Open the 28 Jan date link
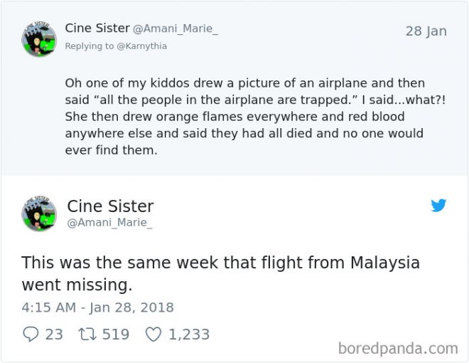Screen dimensions: 469x363 [426, 31]
